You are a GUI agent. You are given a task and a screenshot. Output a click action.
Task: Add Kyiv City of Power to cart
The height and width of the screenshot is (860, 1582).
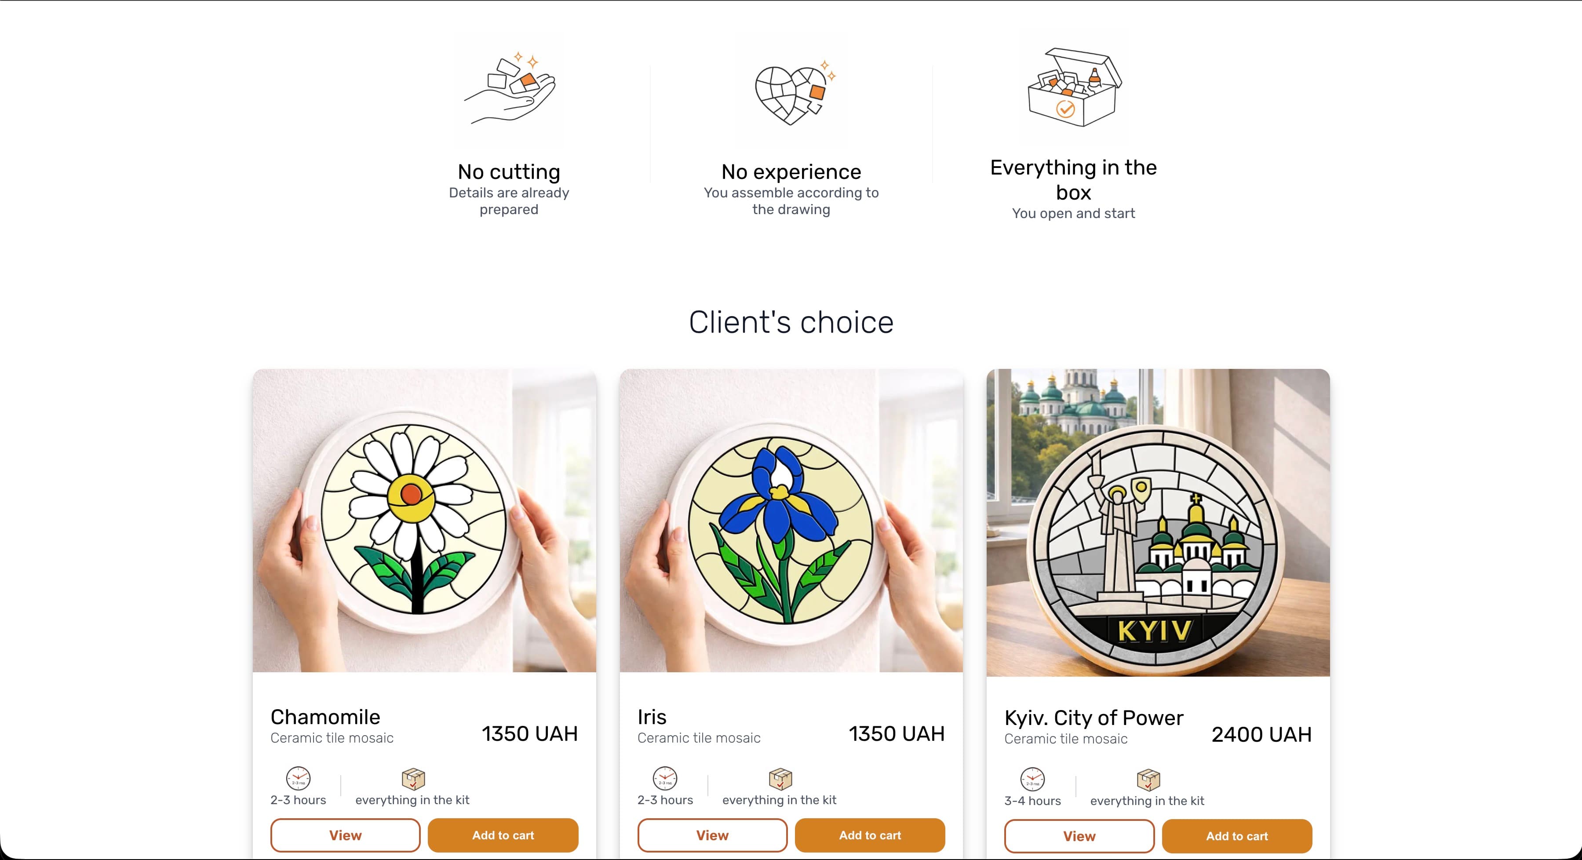1237,836
